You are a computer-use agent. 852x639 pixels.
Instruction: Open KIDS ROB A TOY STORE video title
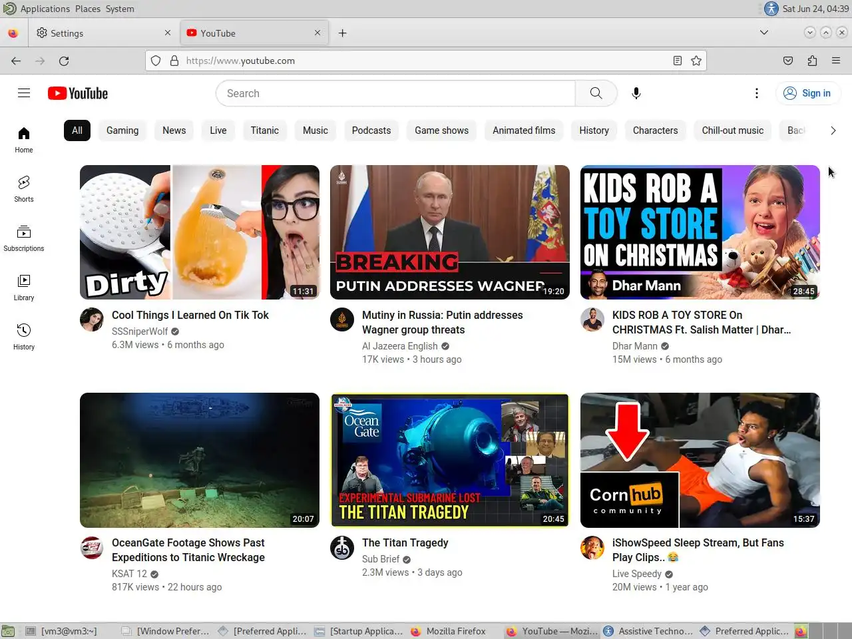(x=702, y=322)
